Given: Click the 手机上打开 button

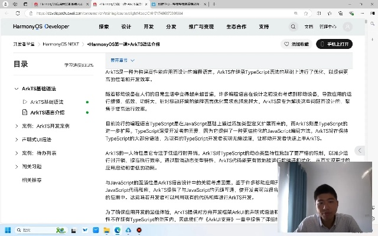Looking at the screenshot, I should coord(334,44).
